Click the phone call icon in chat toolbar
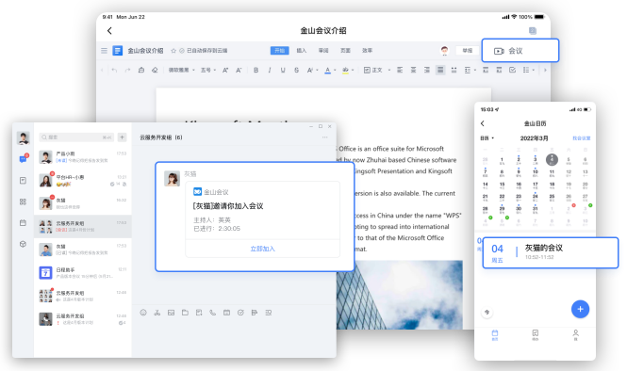This screenshot has height=371, width=627. 213,313
